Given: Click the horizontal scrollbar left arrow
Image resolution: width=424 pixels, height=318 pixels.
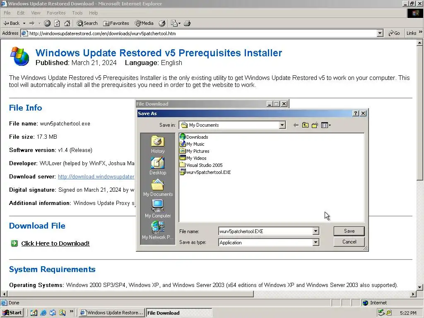Looking at the screenshot, I should click(x=4, y=294).
